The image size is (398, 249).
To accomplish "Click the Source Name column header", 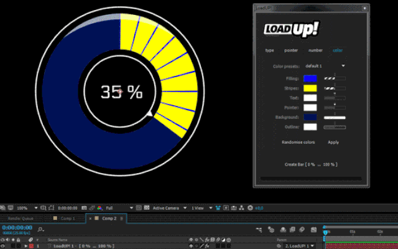I will [58, 240].
